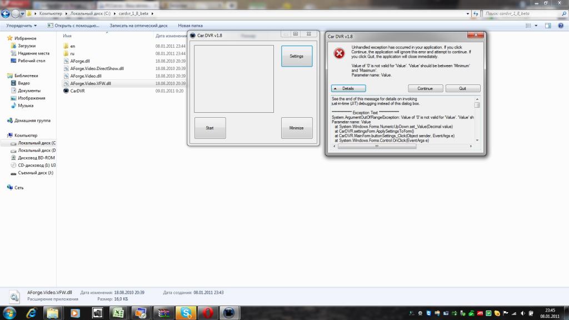Click the Explorer forward navigation arrow

pyautogui.click(x=15, y=14)
